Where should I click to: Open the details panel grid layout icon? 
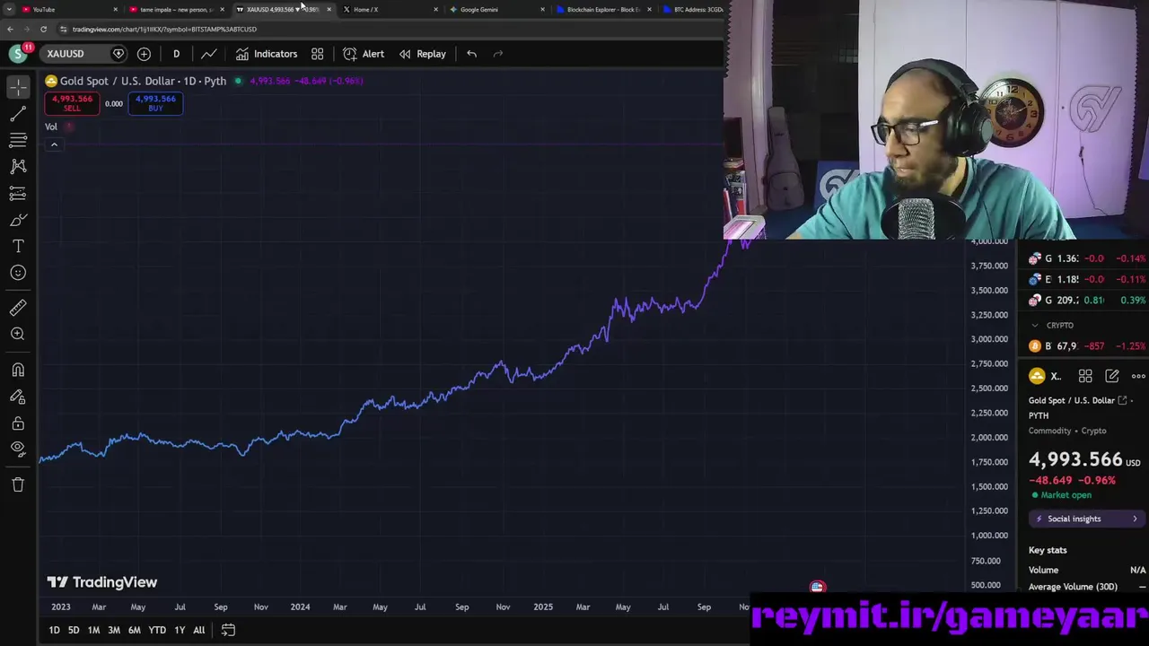(1085, 376)
